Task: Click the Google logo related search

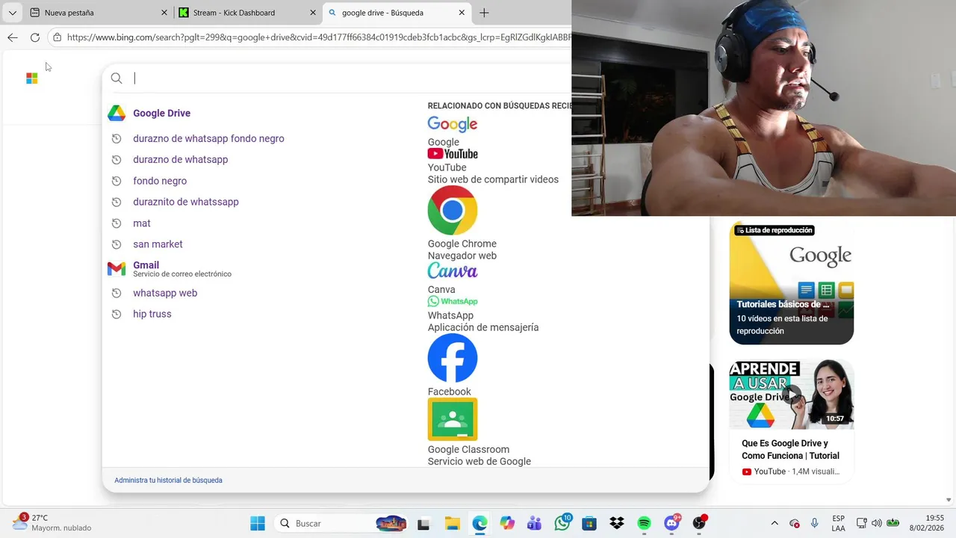Action: [453, 124]
